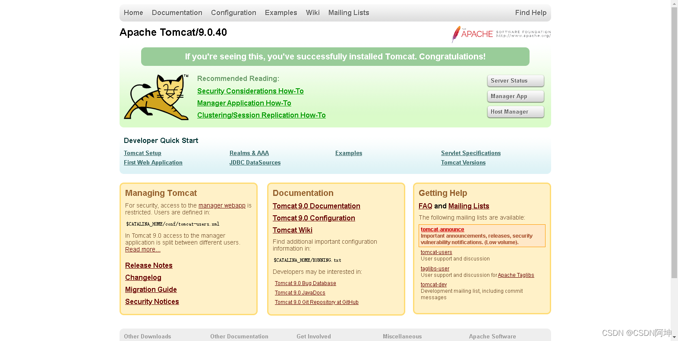Screen dimensions: 678x341
Task: Click the Developer Quick Start heading
Action: coord(161,141)
